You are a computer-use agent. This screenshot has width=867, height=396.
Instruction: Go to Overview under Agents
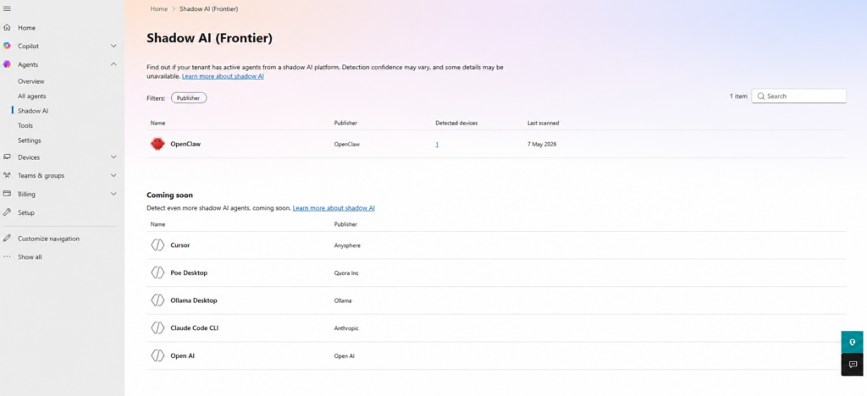31,81
